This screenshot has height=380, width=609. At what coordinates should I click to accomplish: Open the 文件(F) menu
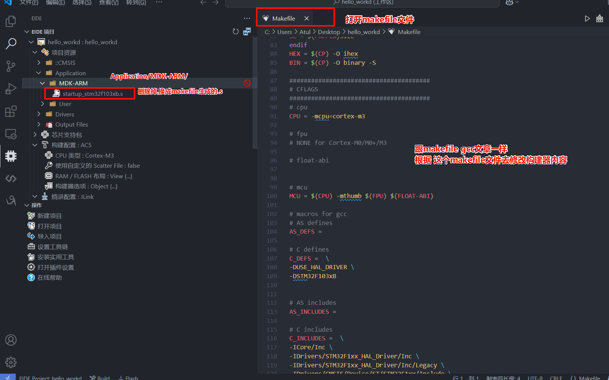point(29,2)
